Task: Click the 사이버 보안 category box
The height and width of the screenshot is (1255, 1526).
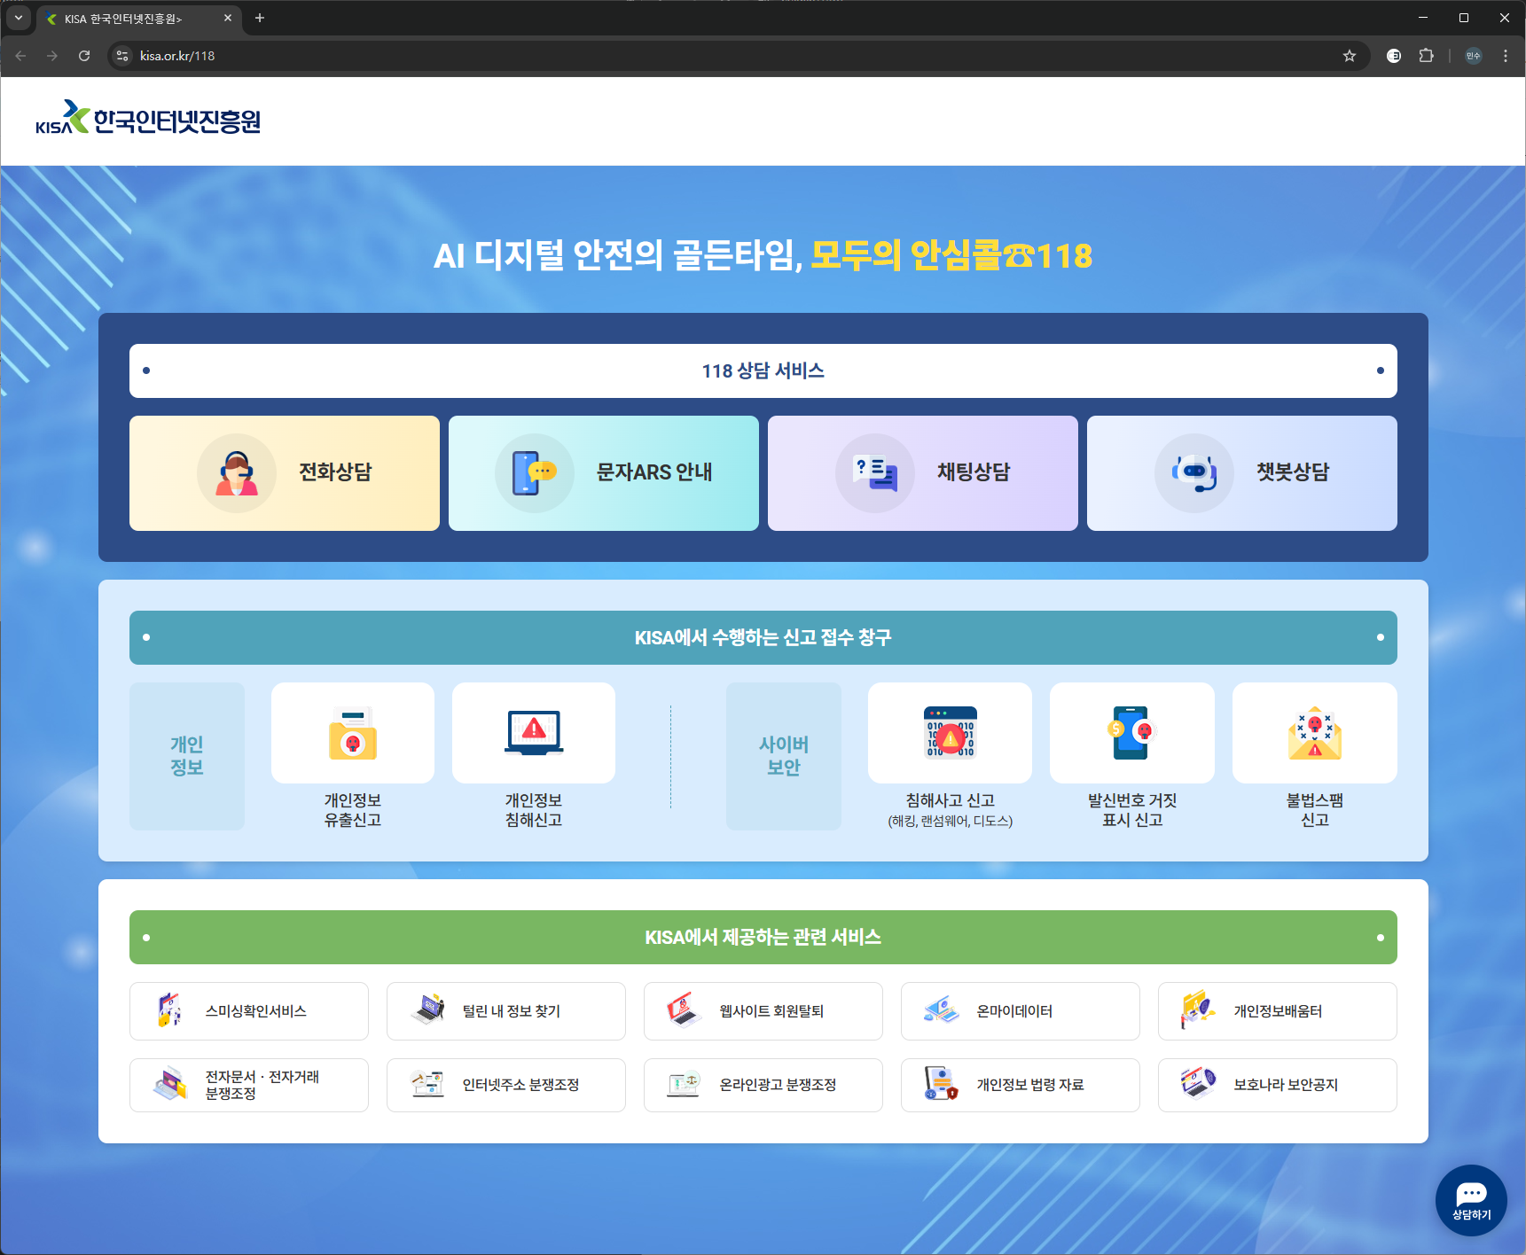Action: click(x=784, y=756)
